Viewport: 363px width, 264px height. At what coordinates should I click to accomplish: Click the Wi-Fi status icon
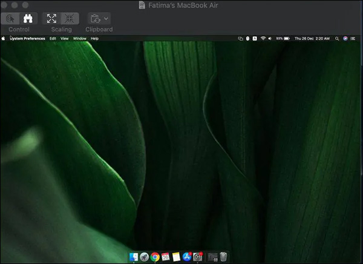(263, 38)
